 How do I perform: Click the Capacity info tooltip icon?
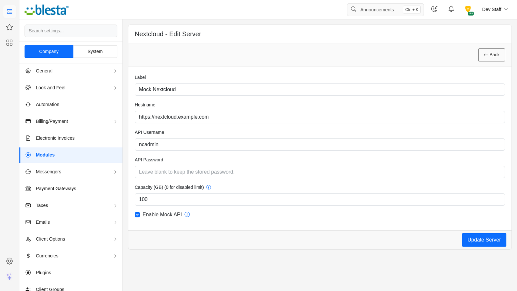coord(209,187)
